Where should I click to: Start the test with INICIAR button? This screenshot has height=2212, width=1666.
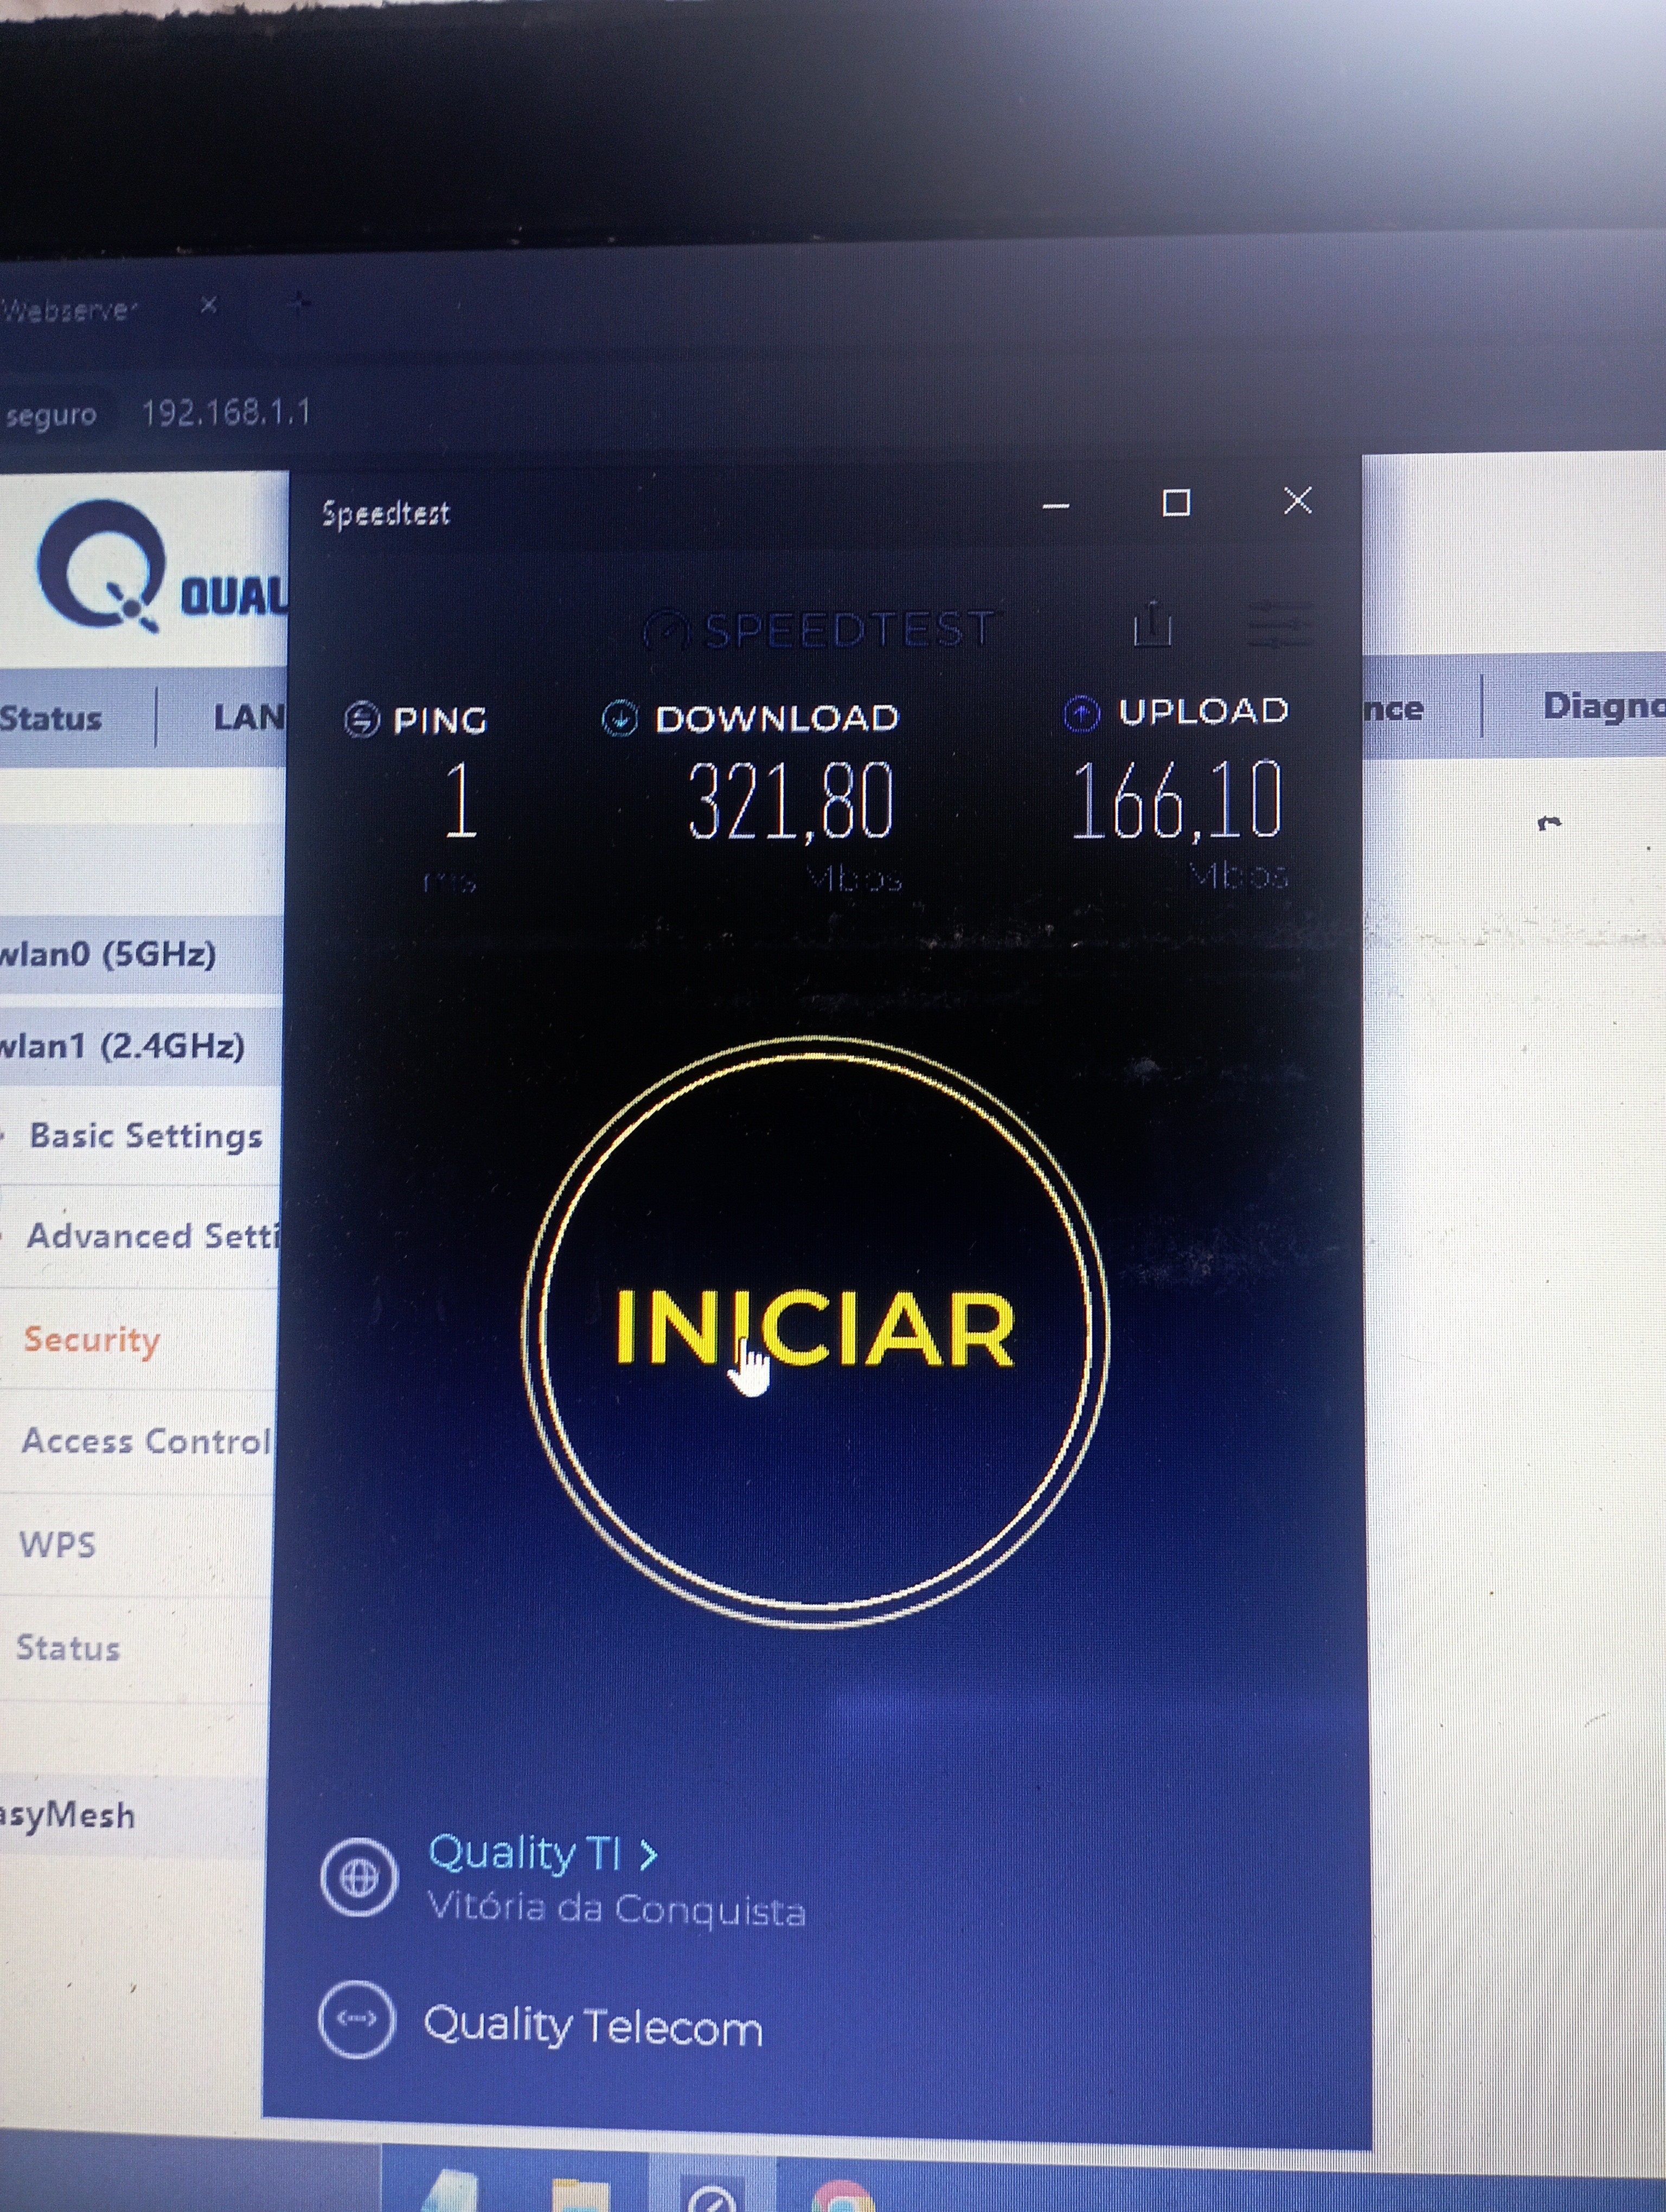(815, 1331)
